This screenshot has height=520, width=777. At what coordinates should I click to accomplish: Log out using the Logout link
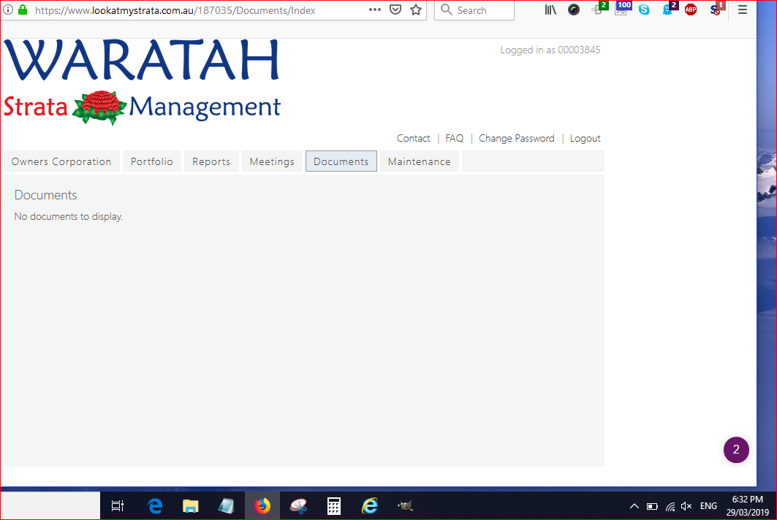tap(585, 138)
